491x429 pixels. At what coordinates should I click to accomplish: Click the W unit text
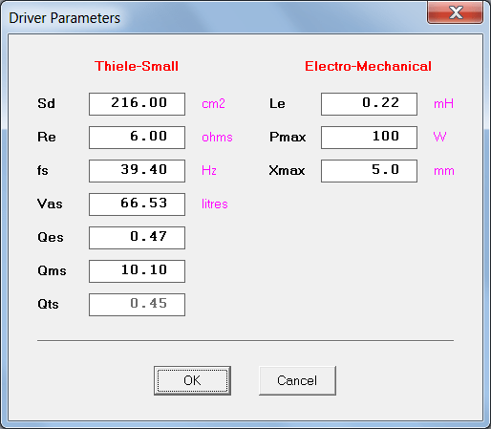(440, 137)
